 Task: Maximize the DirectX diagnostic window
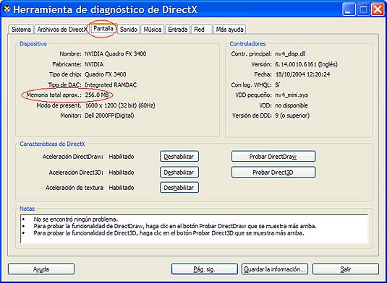(x=363, y=9)
